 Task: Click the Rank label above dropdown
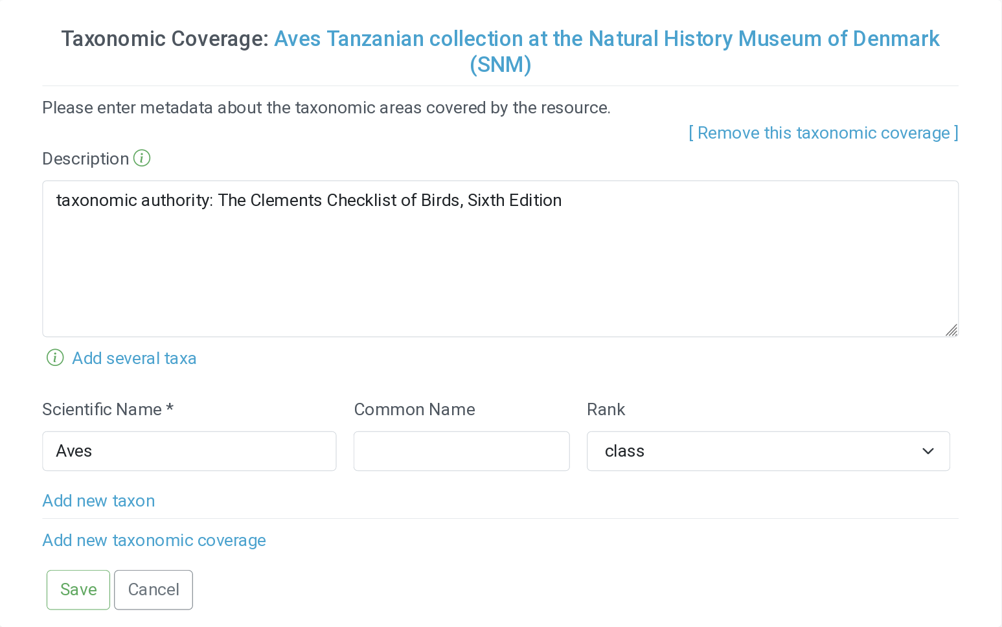pyautogui.click(x=606, y=409)
